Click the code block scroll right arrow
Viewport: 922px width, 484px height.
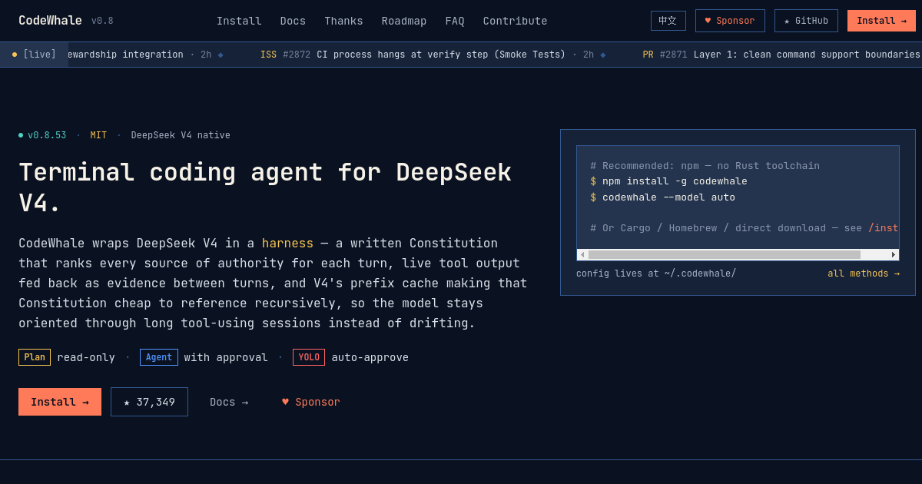tap(894, 254)
